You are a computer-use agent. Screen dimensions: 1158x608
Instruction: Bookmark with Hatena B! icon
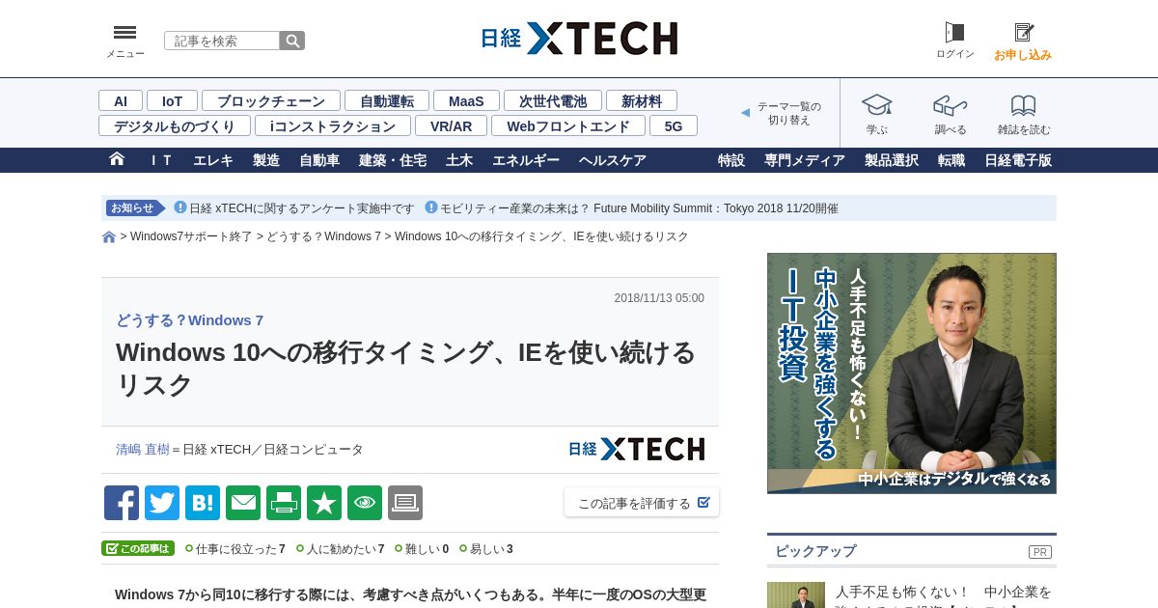pyautogui.click(x=203, y=503)
